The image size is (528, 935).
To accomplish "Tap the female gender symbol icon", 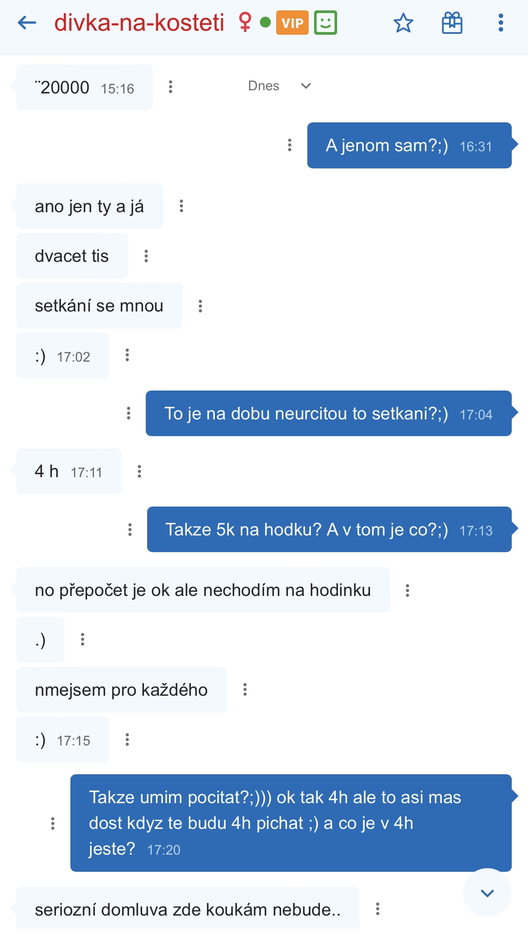I will (245, 23).
